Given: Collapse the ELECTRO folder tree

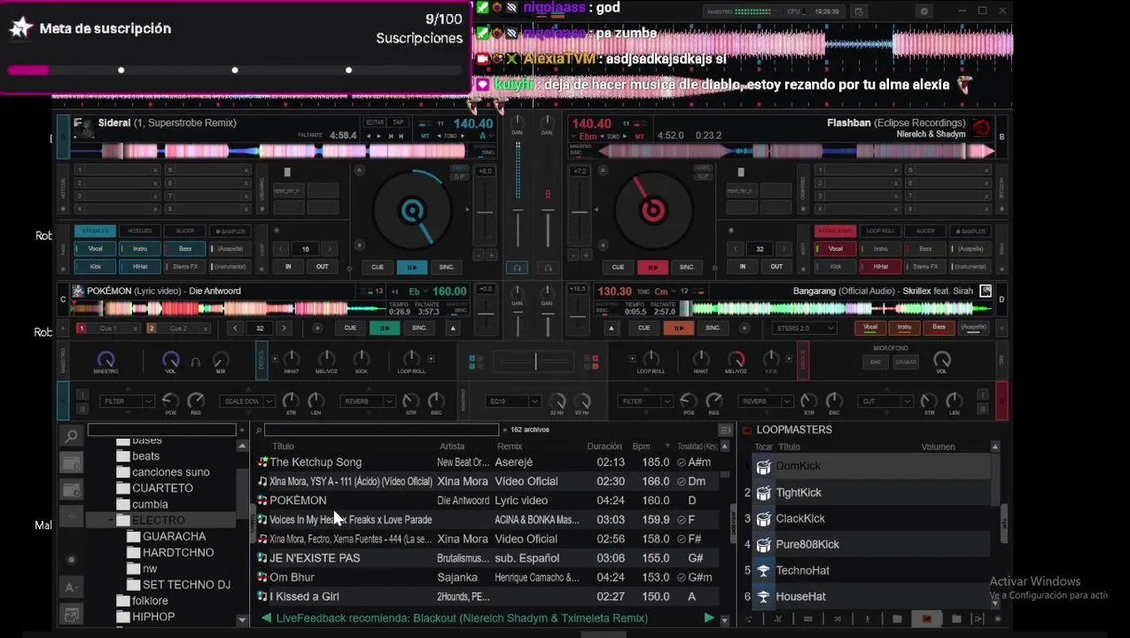Looking at the screenshot, I should click(x=112, y=520).
